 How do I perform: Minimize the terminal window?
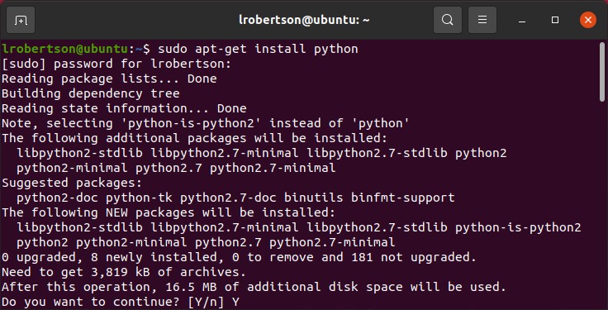coord(522,20)
